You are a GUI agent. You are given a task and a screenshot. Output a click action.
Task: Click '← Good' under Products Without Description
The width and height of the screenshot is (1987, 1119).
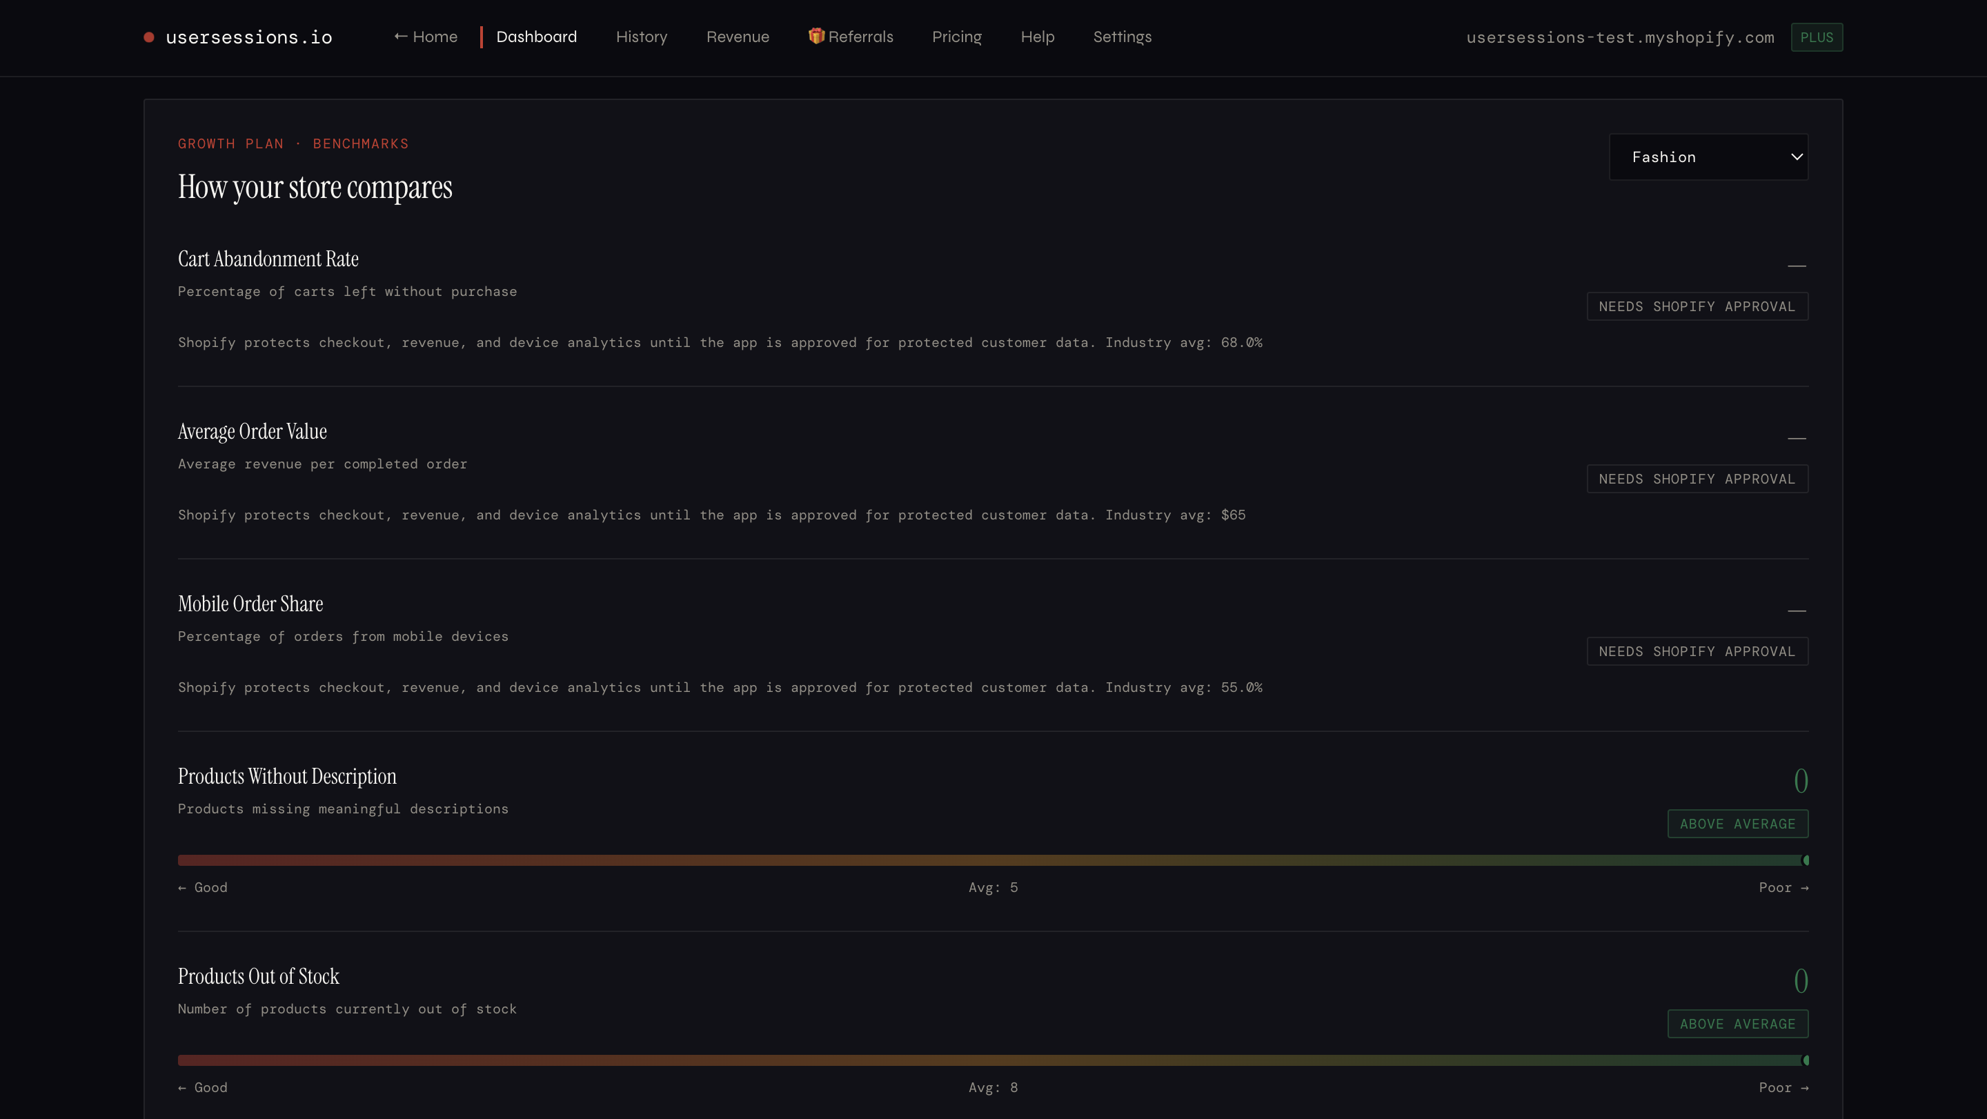pos(203,888)
